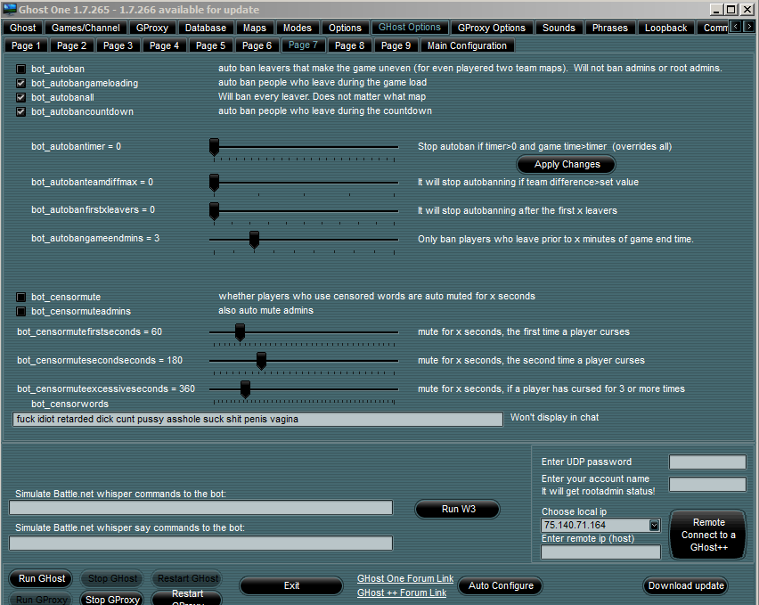Toggle the bot_autobanall checkbox
Screen dimensions: 759x605
pyautogui.click(x=20, y=97)
